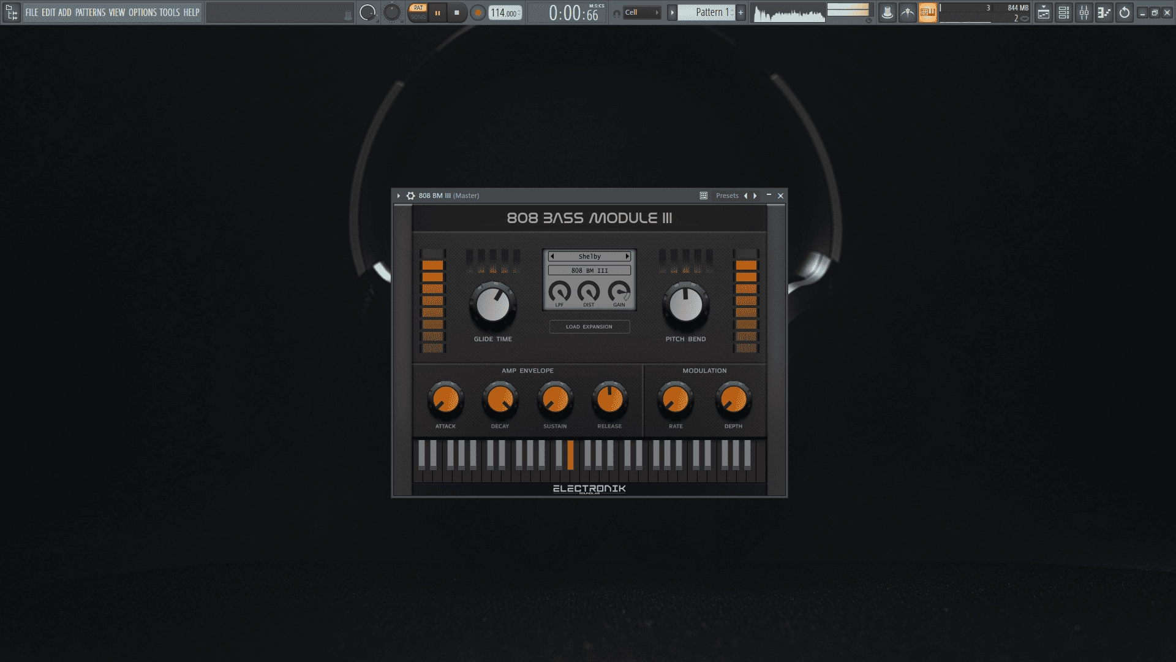This screenshot has height=662, width=1176.
Task: Select next sound right of Shelby
Action: tap(627, 256)
